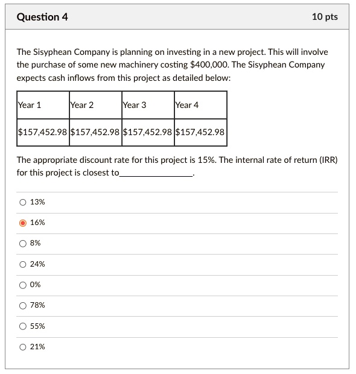Click the Year 4 table header cell

(x=201, y=105)
